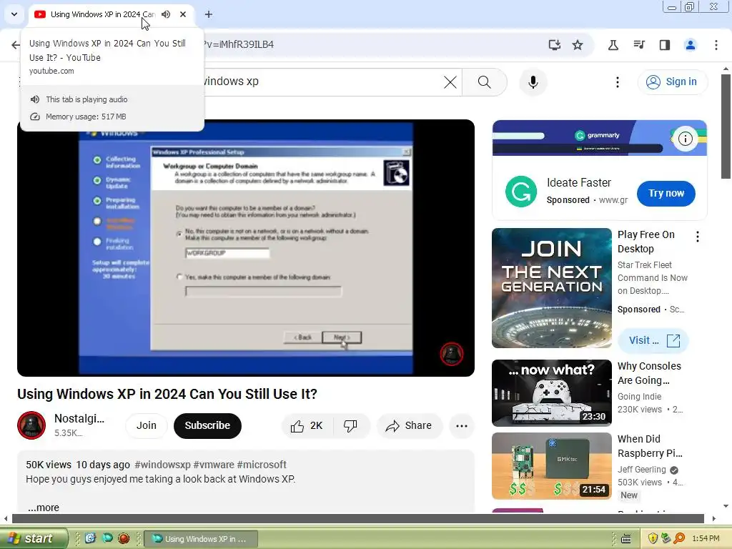Click the YouTube search magnifier button
This screenshot has height=549, width=732.
(485, 82)
